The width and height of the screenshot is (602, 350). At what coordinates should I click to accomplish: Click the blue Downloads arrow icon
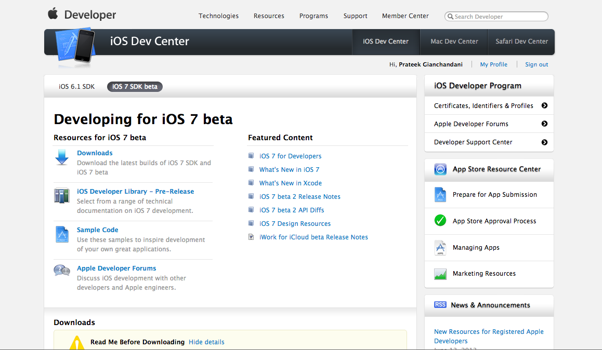tap(61, 157)
